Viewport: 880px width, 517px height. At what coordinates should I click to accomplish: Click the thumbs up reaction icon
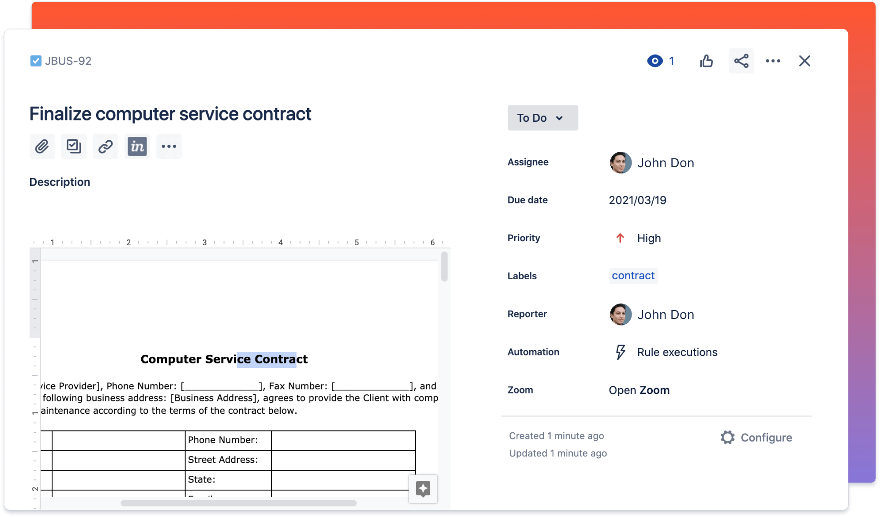pos(707,60)
